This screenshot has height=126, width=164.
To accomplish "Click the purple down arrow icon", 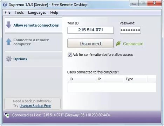I will [8, 25].
